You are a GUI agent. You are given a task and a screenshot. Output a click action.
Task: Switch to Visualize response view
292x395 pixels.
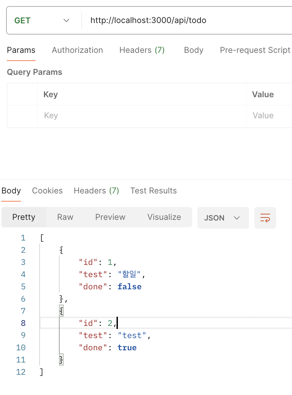pyautogui.click(x=164, y=217)
